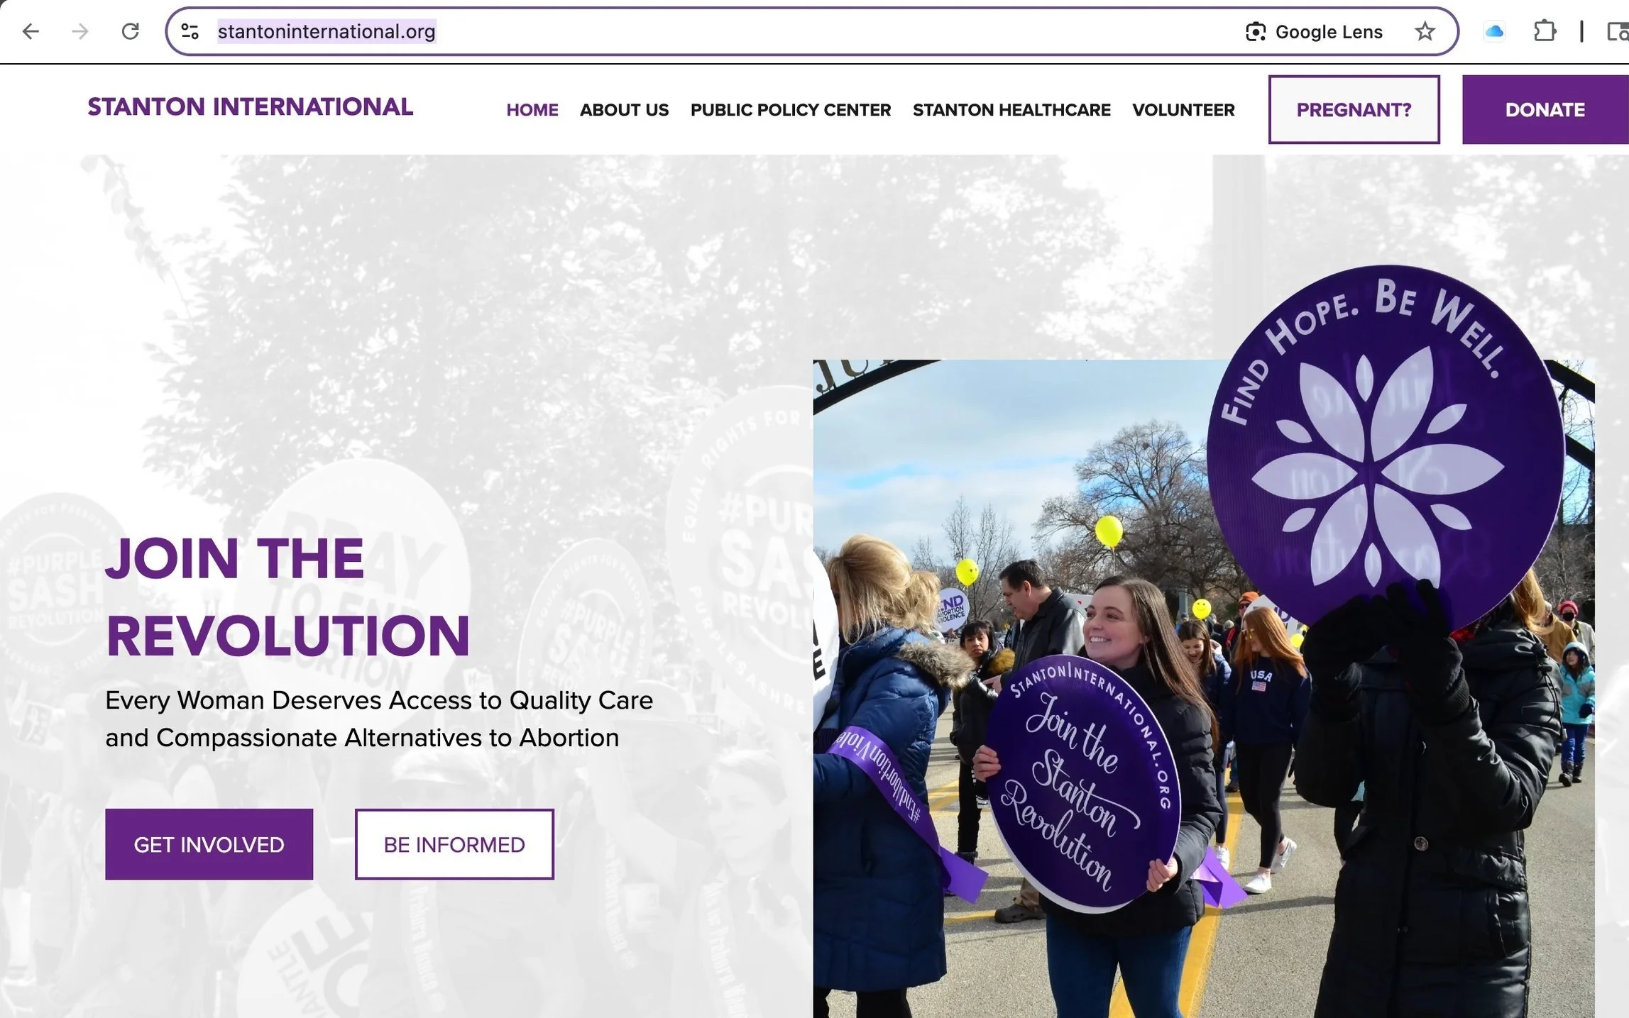
Task: Open the extensions puzzle icon
Action: [x=1545, y=31]
